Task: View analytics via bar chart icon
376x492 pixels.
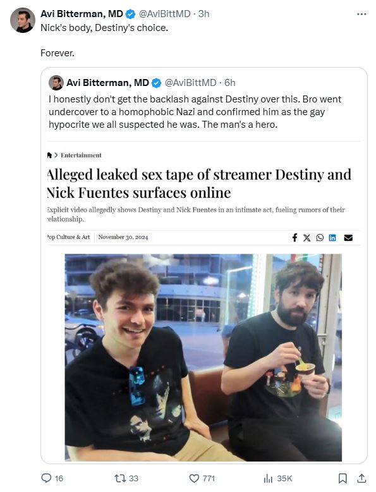Action: tap(268, 478)
